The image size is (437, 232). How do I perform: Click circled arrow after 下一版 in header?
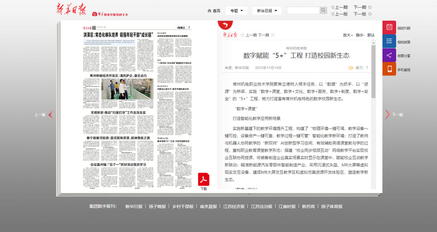pos(370,14)
